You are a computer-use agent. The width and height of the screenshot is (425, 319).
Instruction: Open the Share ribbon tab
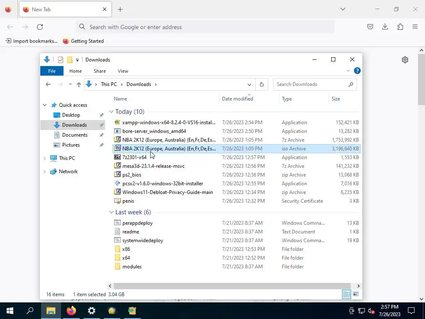[100, 71]
